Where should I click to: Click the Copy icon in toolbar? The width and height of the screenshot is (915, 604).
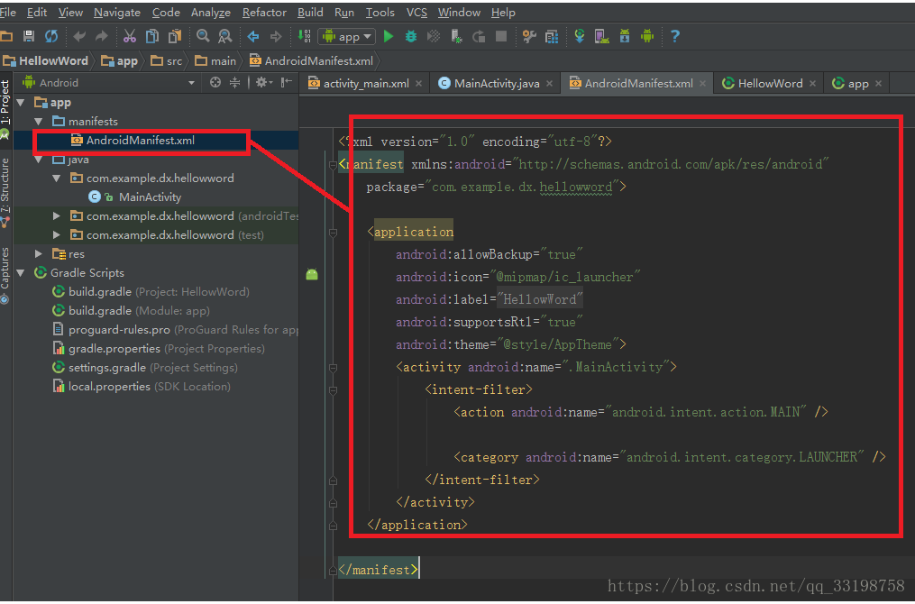click(152, 36)
